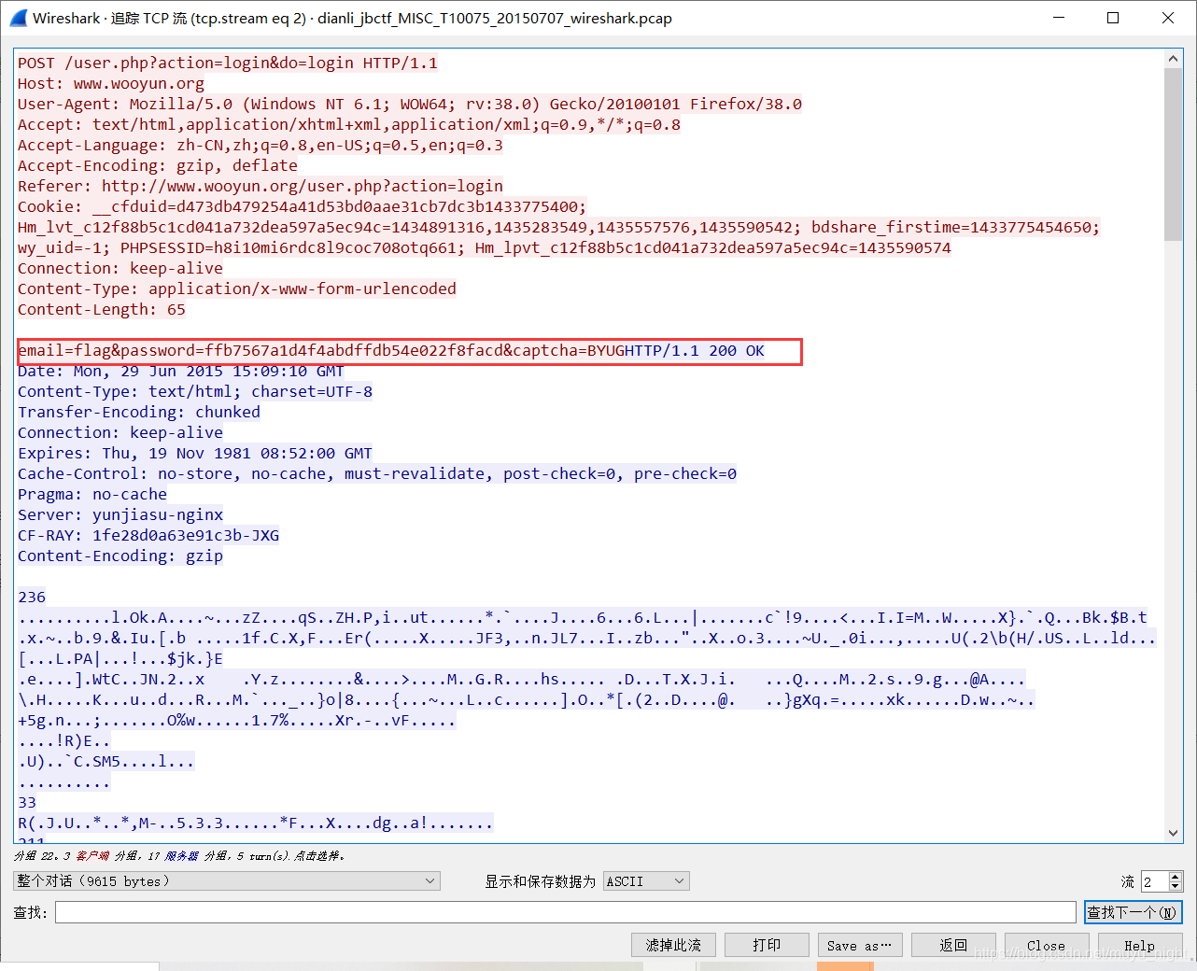Click the 'Cookie: __cfduid' line
Viewport: 1197px width, 971px height.
[303, 206]
